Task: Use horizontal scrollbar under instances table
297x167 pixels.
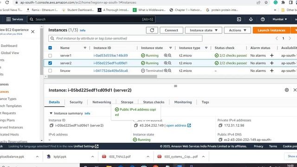Action: 102,77
